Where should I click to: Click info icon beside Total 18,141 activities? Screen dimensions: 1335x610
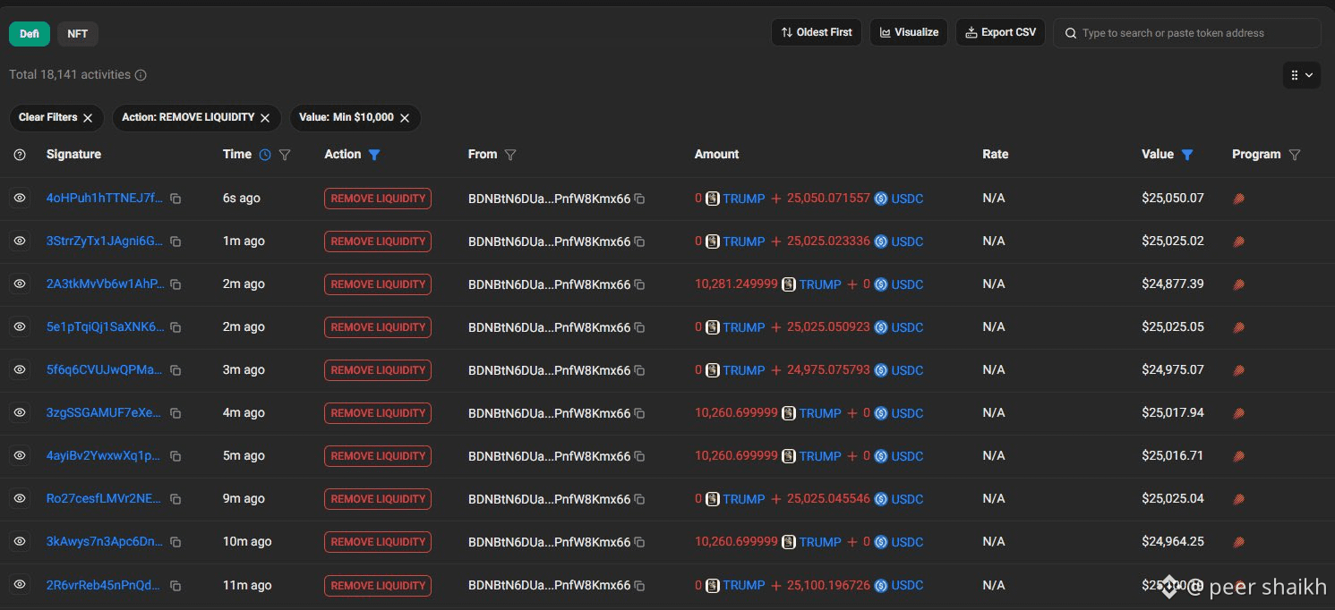[141, 75]
